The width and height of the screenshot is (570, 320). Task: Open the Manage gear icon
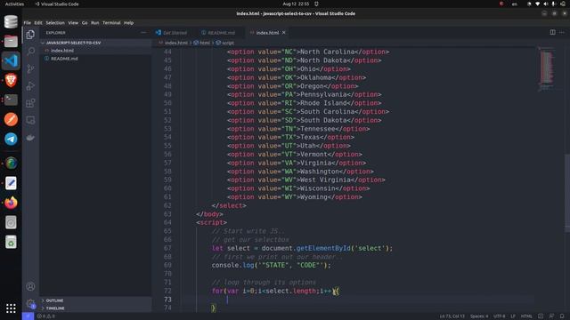click(30, 303)
